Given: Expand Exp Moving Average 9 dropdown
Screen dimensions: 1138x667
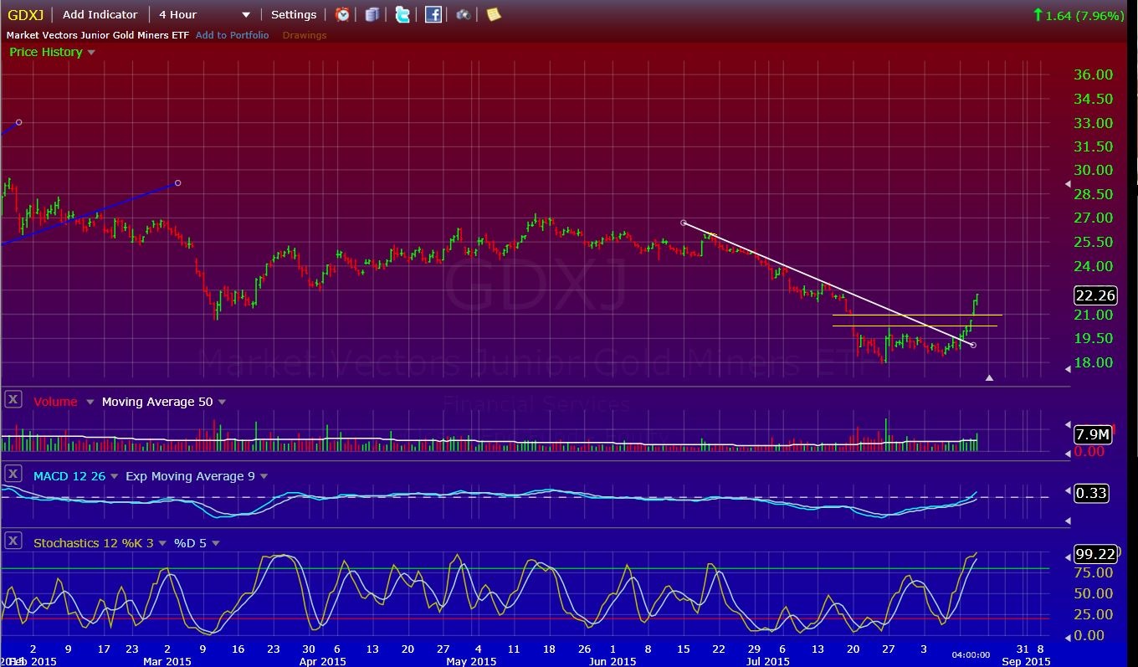Looking at the screenshot, I should coord(264,477).
